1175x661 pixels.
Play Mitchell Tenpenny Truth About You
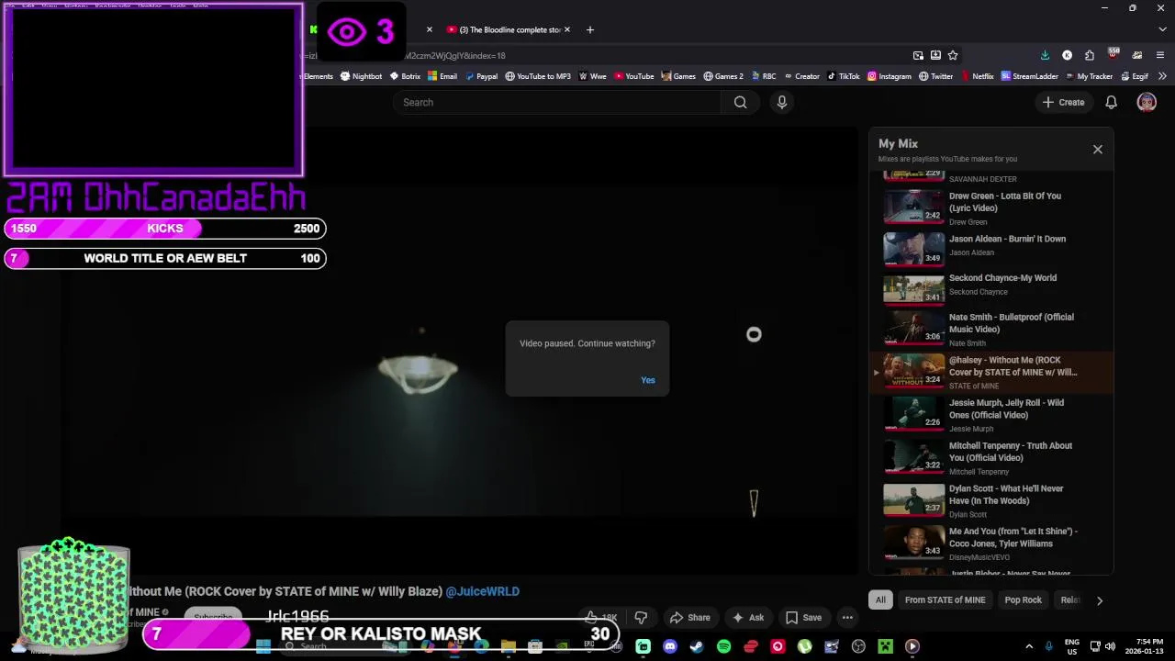pyautogui.click(x=991, y=457)
